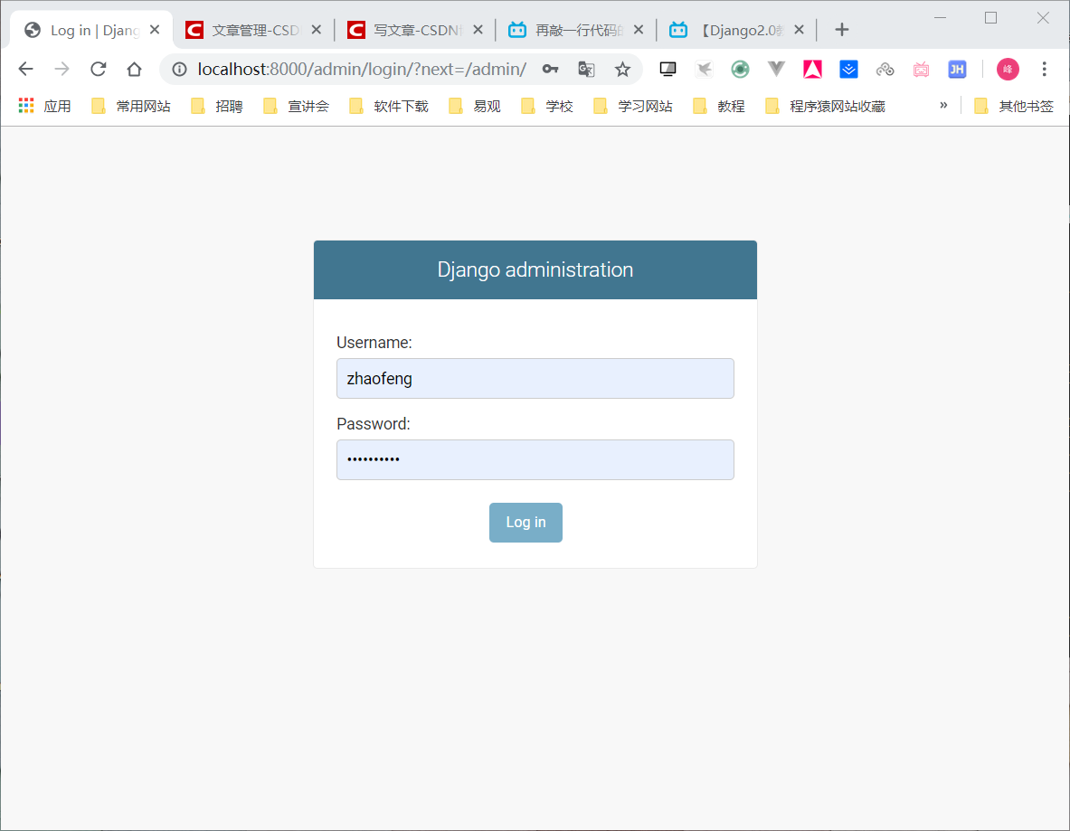Click the Log in button
Image resolution: width=1070 pixels, height=831 pixels.
click(x=526, y=522)
